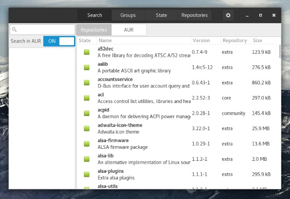Select the AUR results tab
Viewport: 290px width, 199px height.
pyautogui.click(x=129, y=30)
